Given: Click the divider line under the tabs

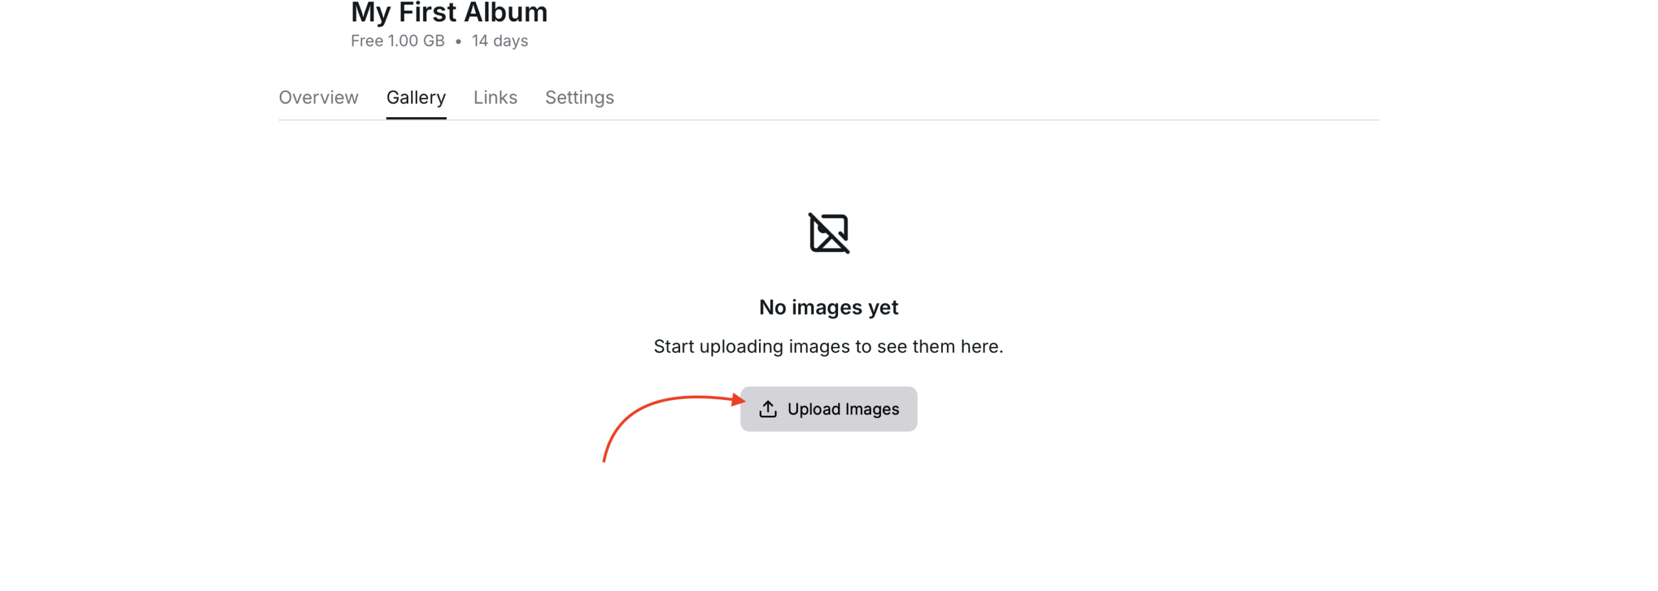Looking at the screenshot, I should pos(828,120).
